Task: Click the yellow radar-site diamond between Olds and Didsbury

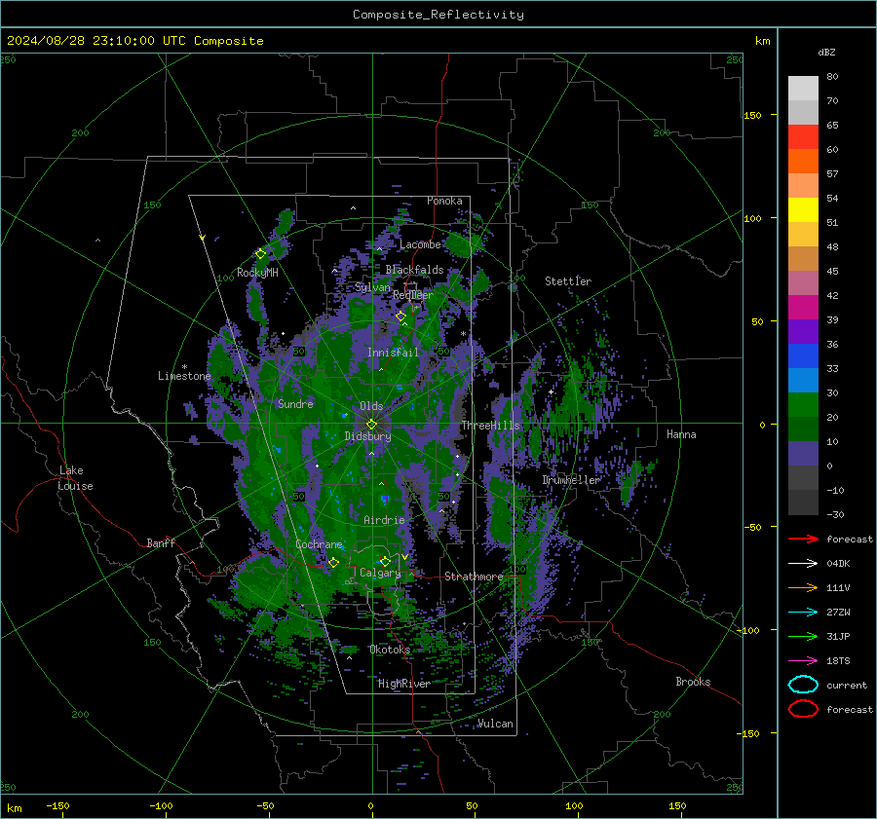Action: tap(372, 425)
